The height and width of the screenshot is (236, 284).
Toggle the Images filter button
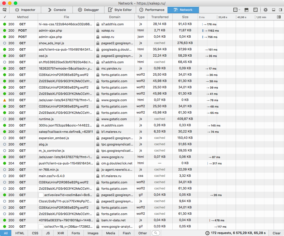click(93, 233)
